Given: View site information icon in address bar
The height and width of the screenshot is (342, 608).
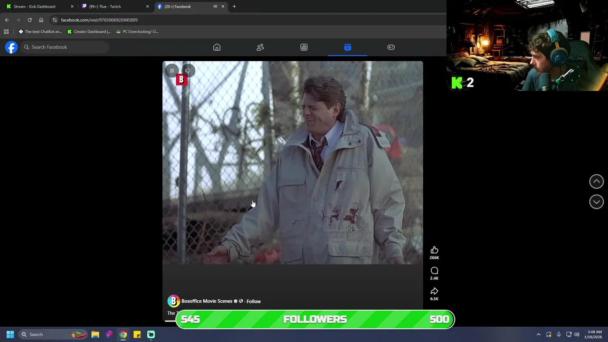Looking at the screenshot, I should (55, 20).
